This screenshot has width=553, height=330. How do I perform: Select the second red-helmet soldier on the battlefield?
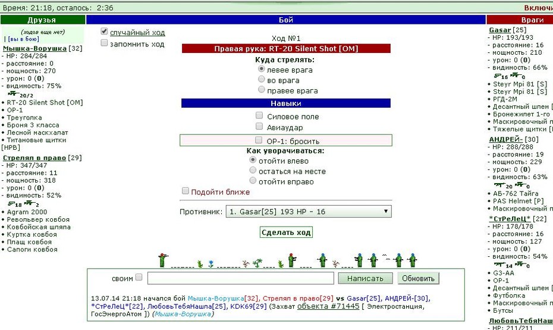(292, 260)
